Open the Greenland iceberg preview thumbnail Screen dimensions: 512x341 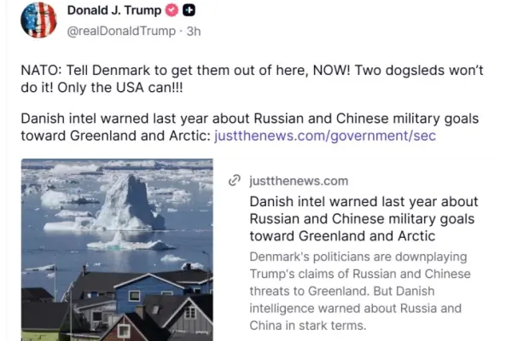tap(117, 250)
